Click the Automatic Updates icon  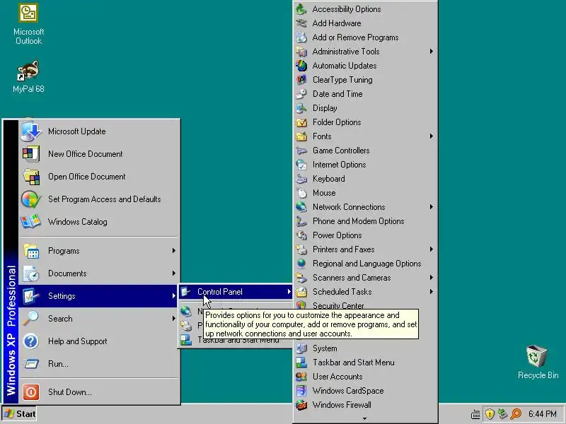(301, 66)
